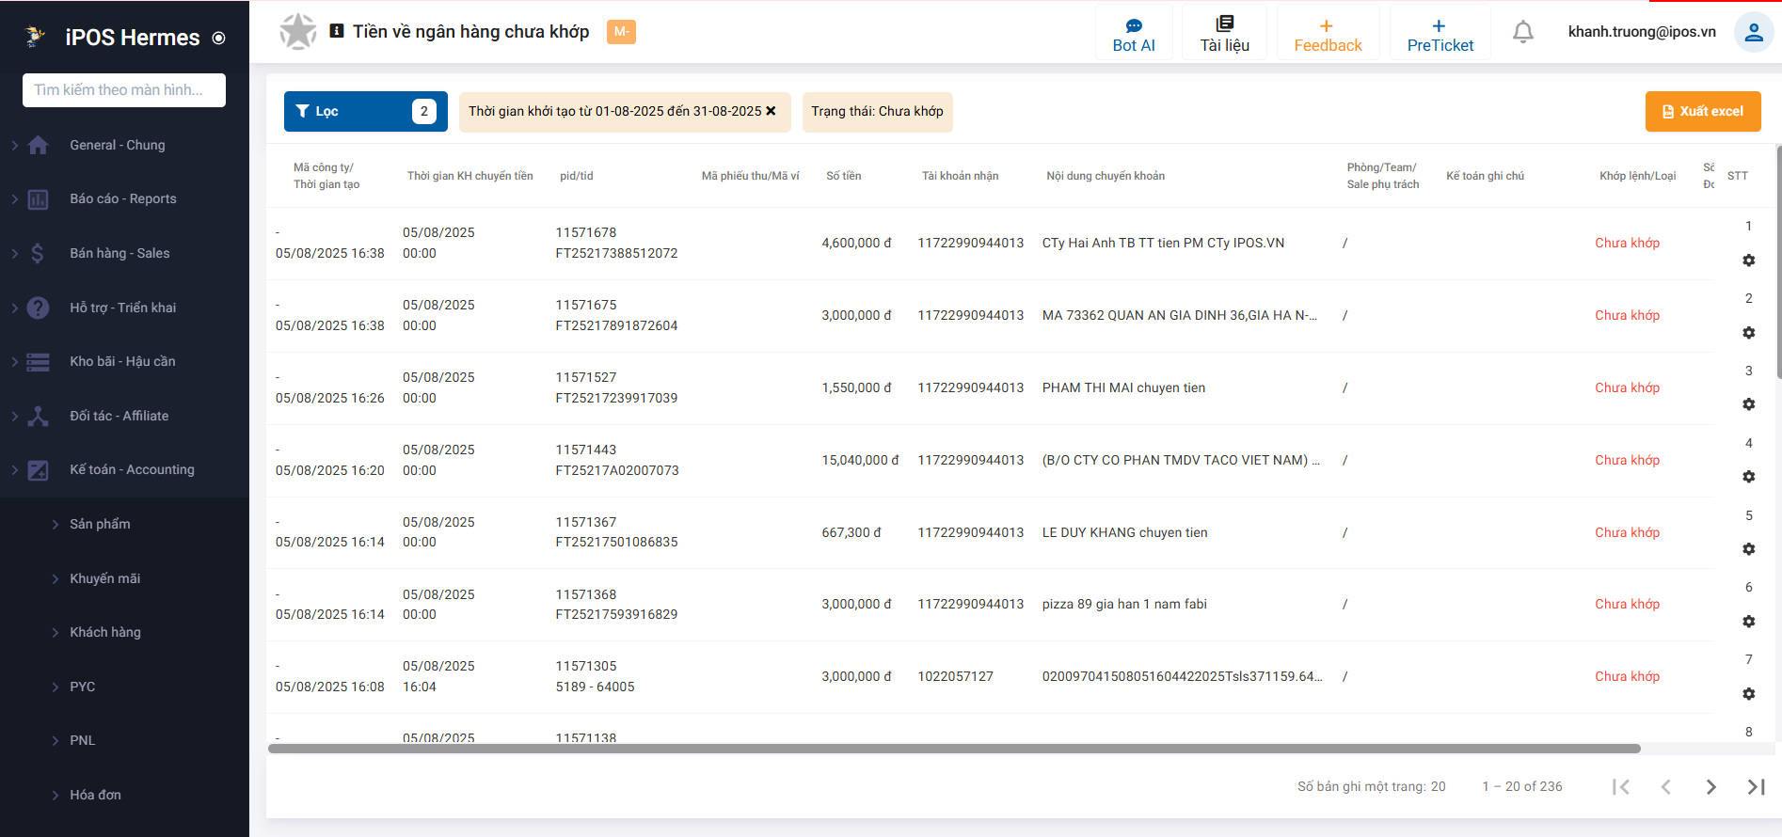Click the vertical table scrollbar

[1778, 261]
